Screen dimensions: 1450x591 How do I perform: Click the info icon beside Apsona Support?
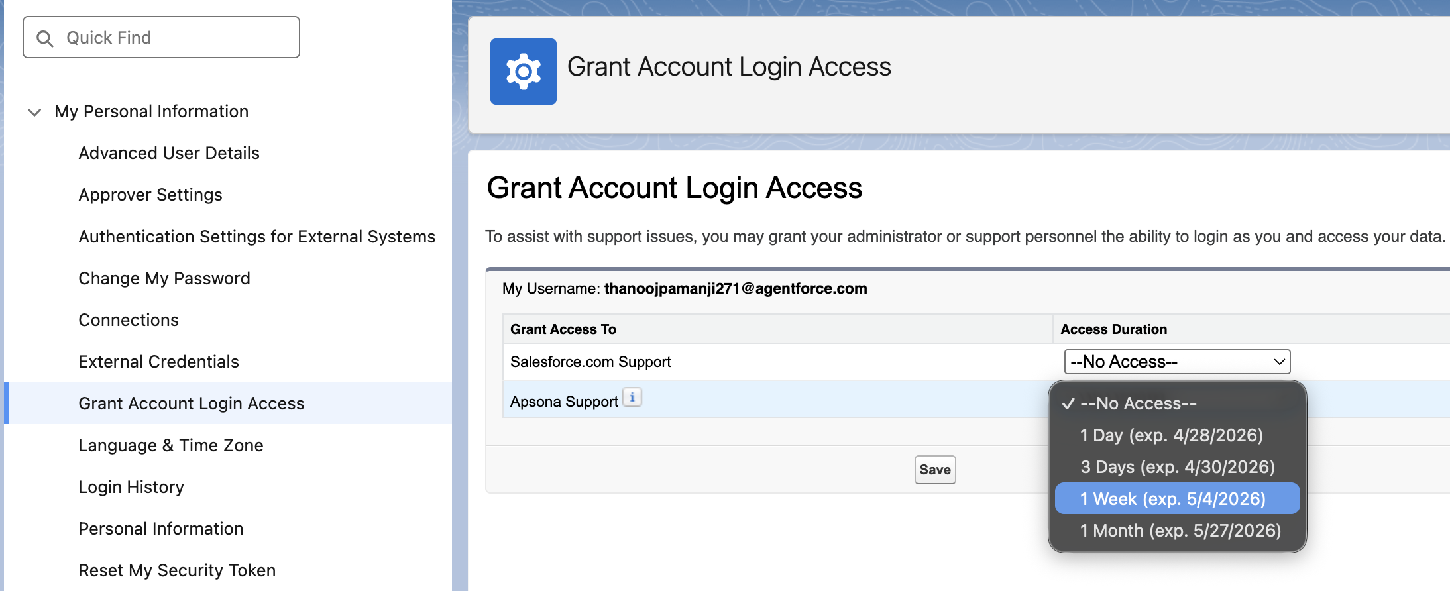pyautogui.click(x=632, y=398)
